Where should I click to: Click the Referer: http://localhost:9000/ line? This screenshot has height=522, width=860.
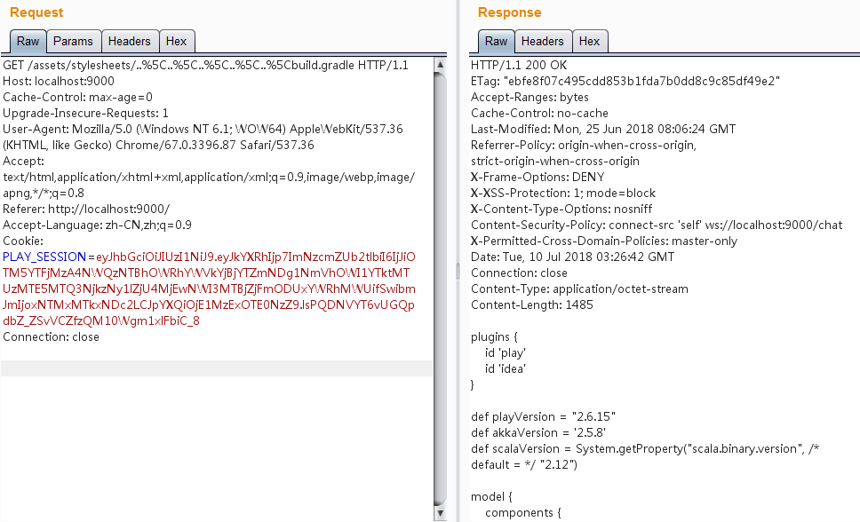[x=86, y=209]
